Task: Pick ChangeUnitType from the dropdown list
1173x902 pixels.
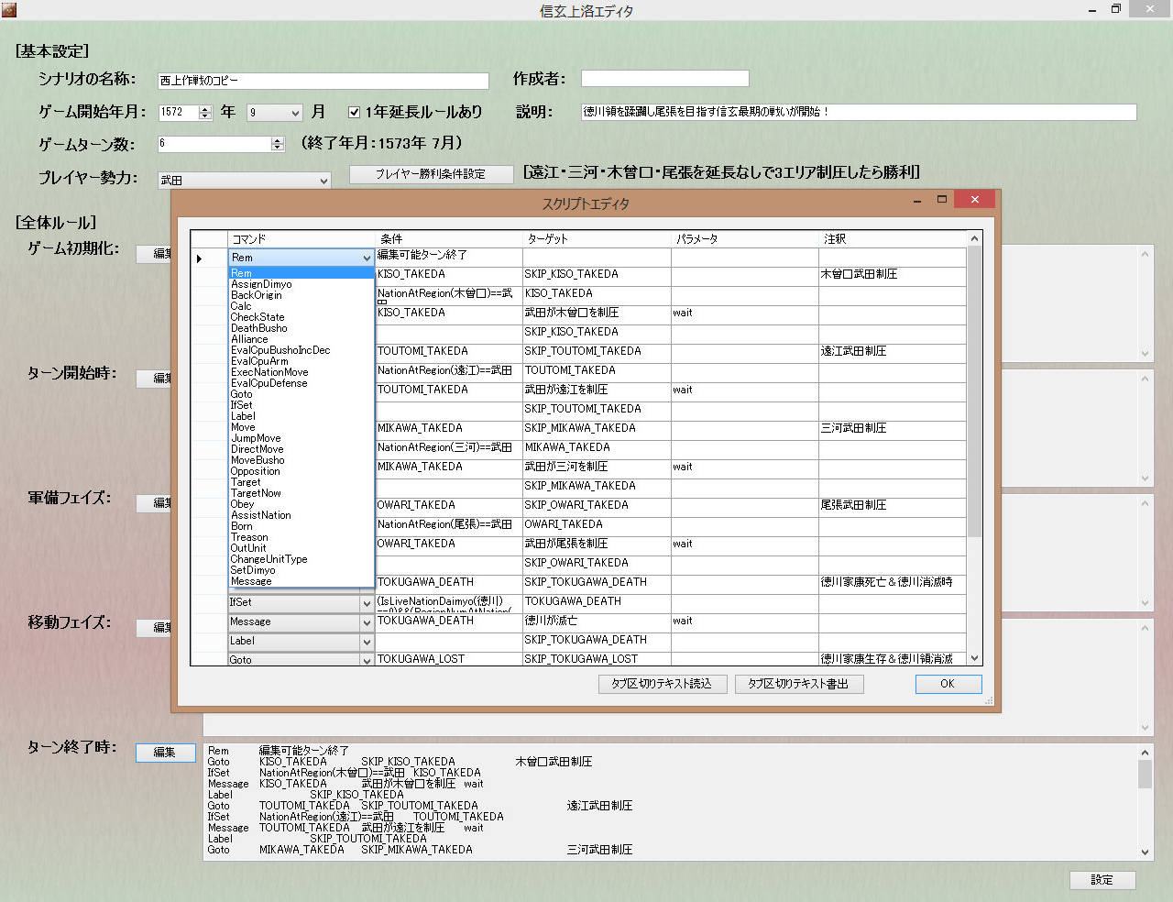Action: (269, 559)
